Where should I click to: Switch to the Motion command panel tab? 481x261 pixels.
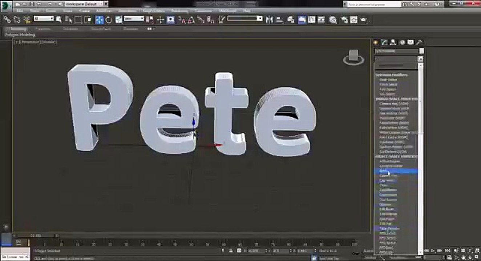coord(402,42)
